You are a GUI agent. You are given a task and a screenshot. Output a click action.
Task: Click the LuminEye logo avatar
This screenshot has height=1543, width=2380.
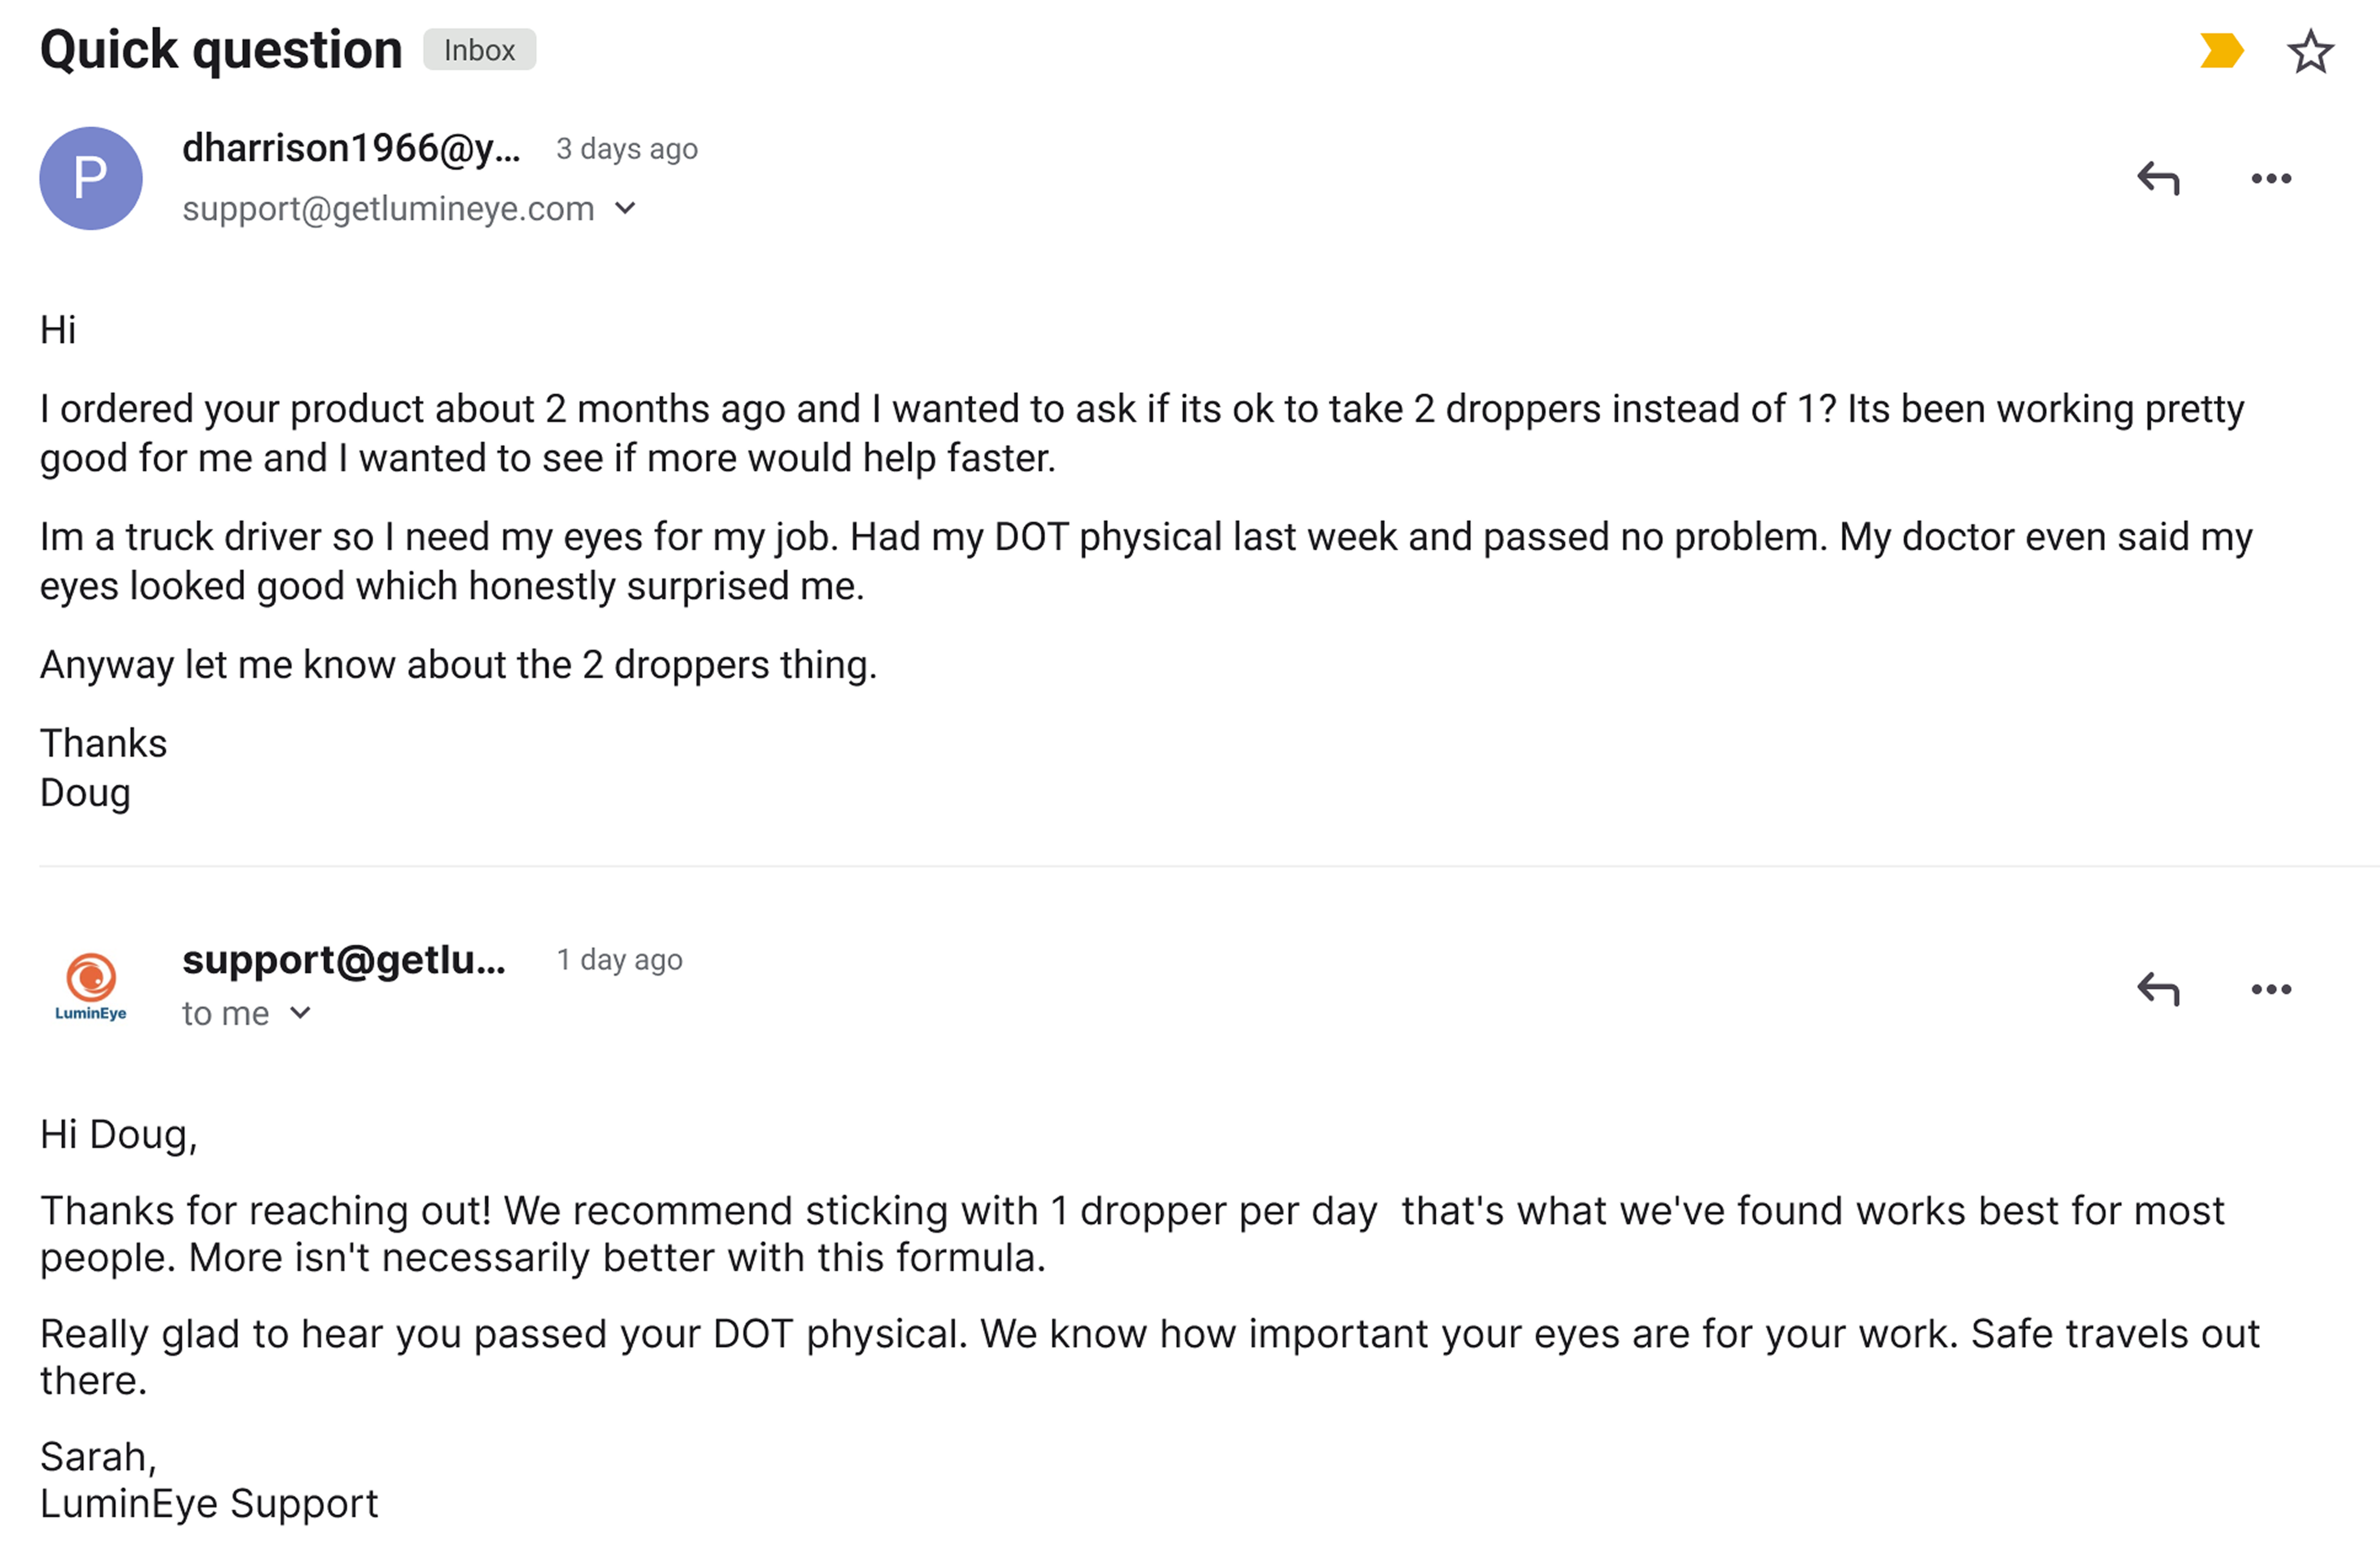[x=91, y=986]
